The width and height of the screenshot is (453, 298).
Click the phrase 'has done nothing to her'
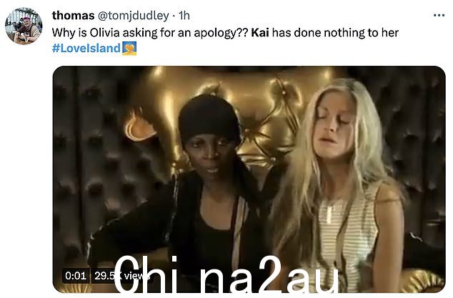(335, 33)
